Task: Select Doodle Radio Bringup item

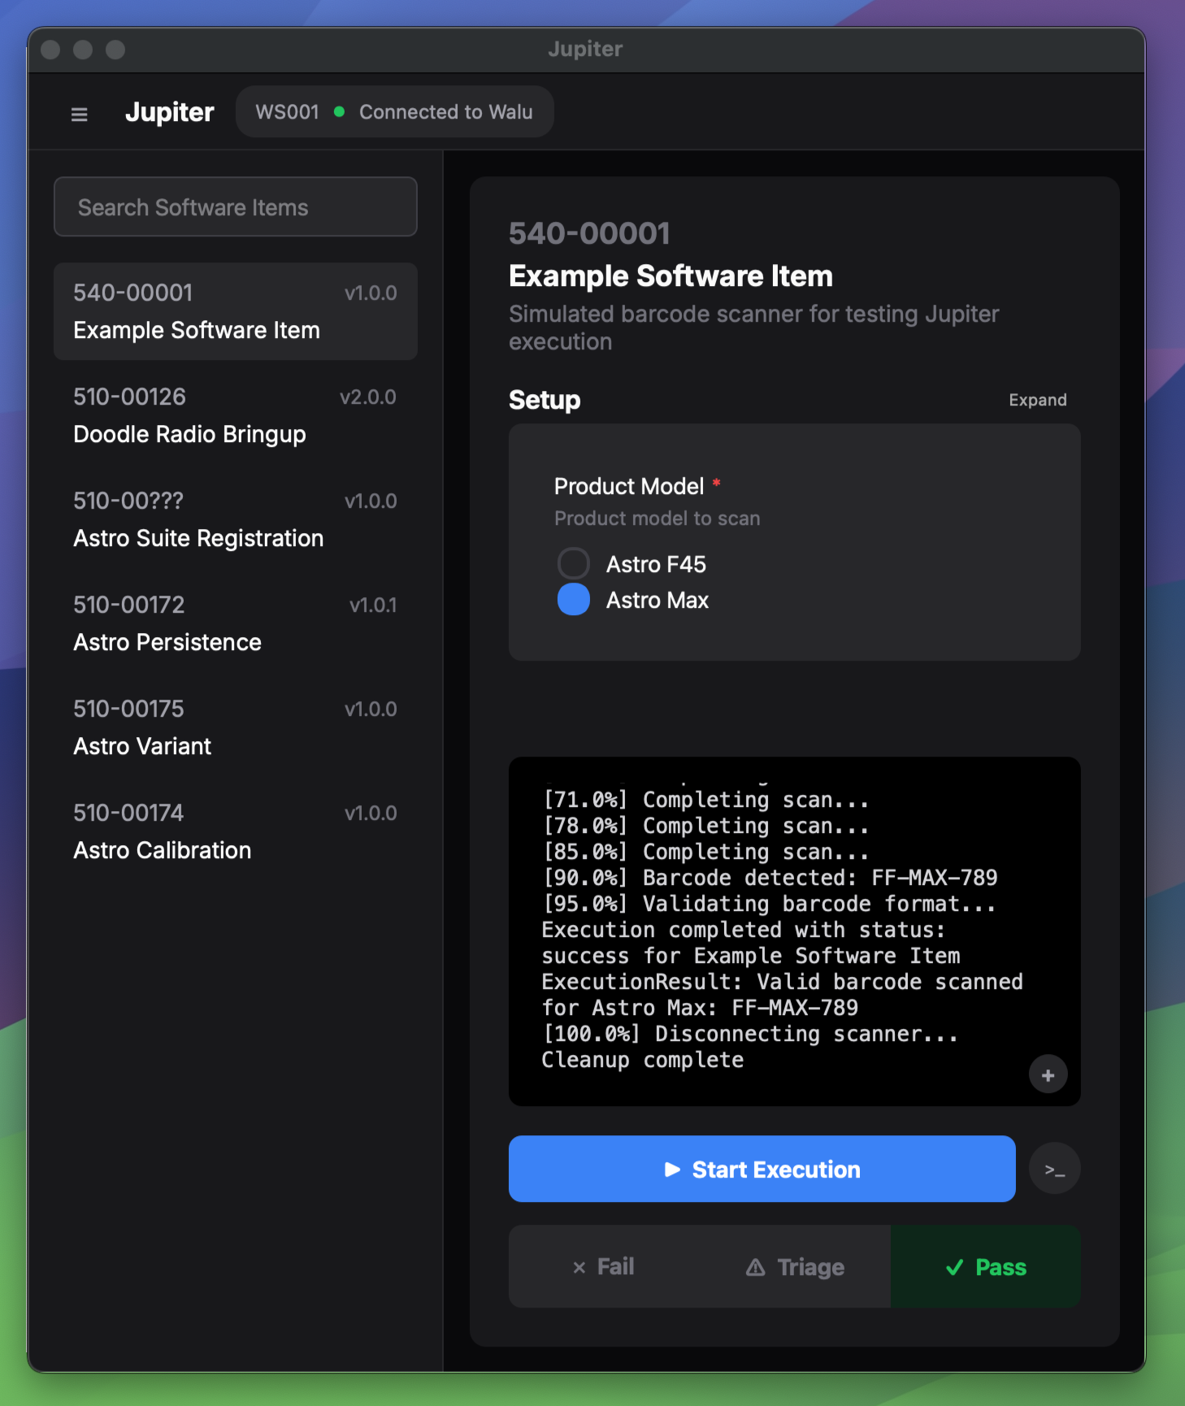Action: point(236,415)
